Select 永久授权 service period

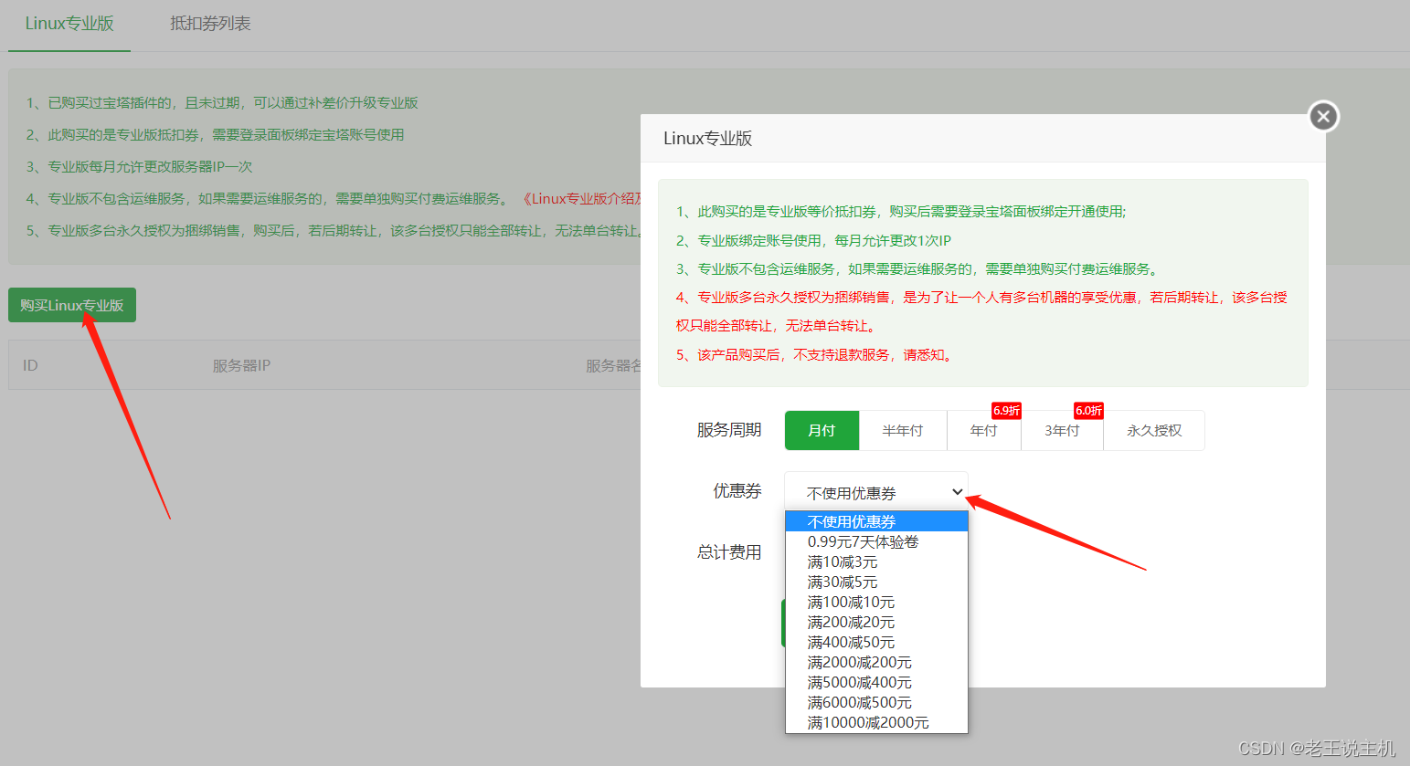click(x=1154, y=430)
